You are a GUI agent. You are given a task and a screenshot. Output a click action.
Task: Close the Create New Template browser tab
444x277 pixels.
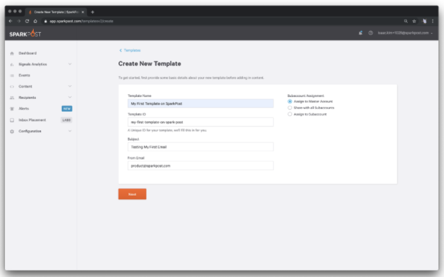[x=83, y=12]
